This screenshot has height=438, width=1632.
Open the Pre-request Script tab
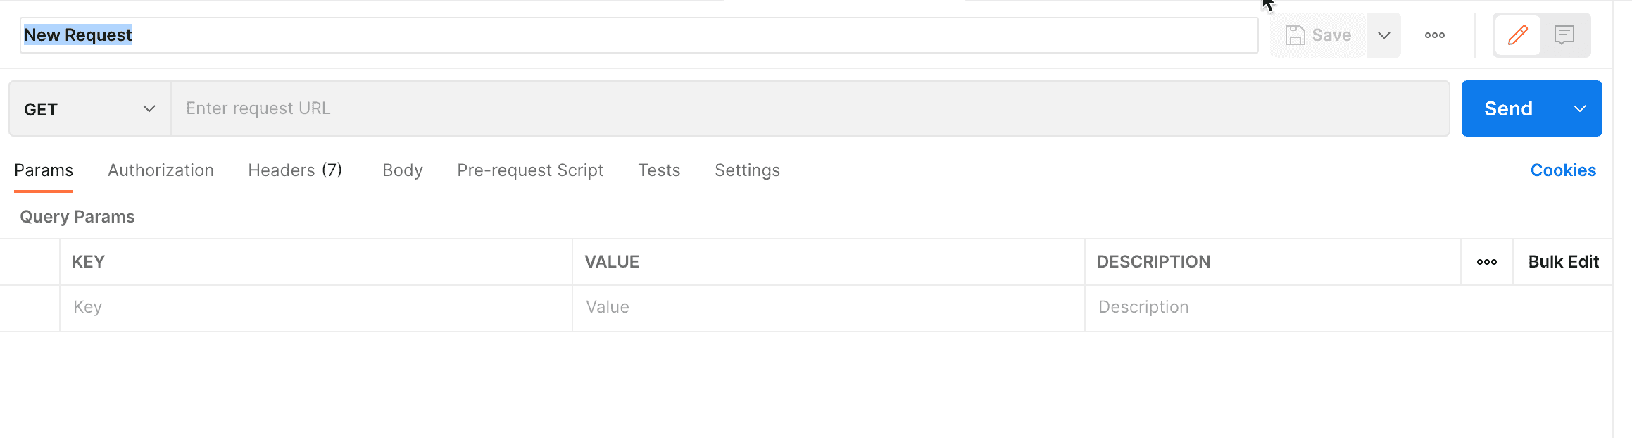[529, 170]
